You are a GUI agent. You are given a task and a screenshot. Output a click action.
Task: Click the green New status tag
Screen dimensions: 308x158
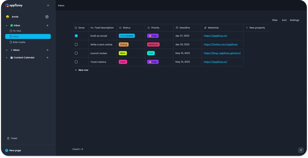click(x=123, y=53)
